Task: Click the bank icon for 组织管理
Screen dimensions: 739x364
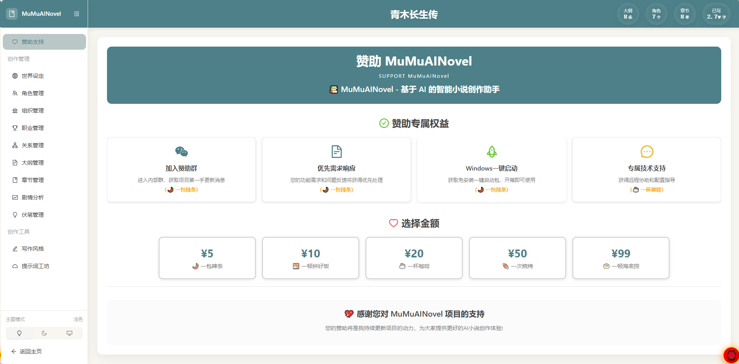Action: coord(15,111)
